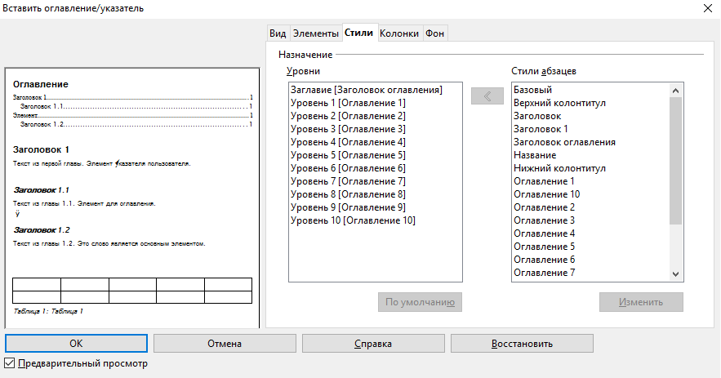The width and height of the screenshot is (721, 378).
Task: Choose Базовый in paragraph styles list
Action: click(533, 90)
